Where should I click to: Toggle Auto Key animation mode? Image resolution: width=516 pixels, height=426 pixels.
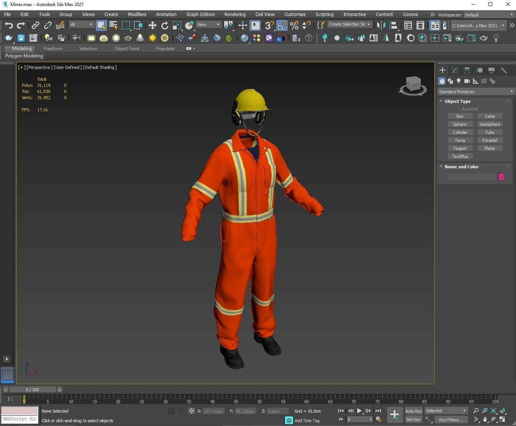[x=413, y=411]
